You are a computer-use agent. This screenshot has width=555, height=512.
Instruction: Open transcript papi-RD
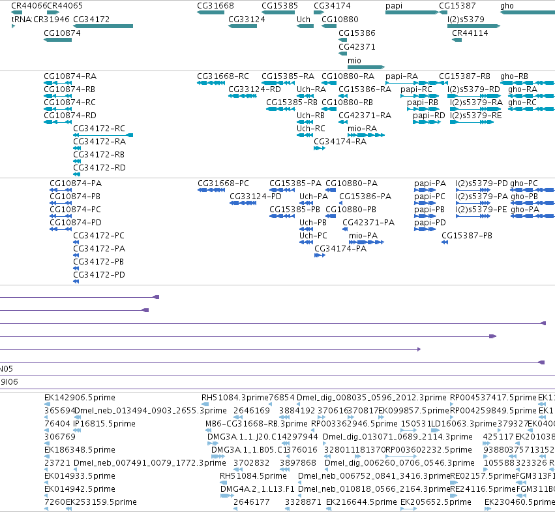[428, 116]
